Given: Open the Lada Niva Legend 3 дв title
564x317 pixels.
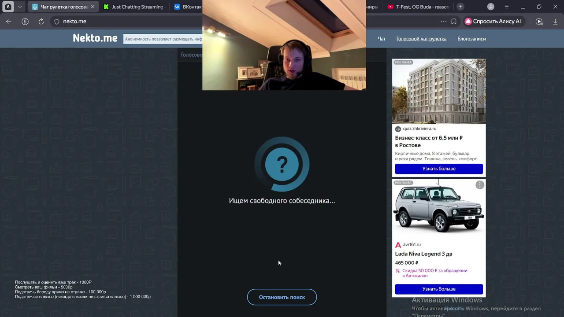Looking at the screenshot, I should tap(423, 254).
